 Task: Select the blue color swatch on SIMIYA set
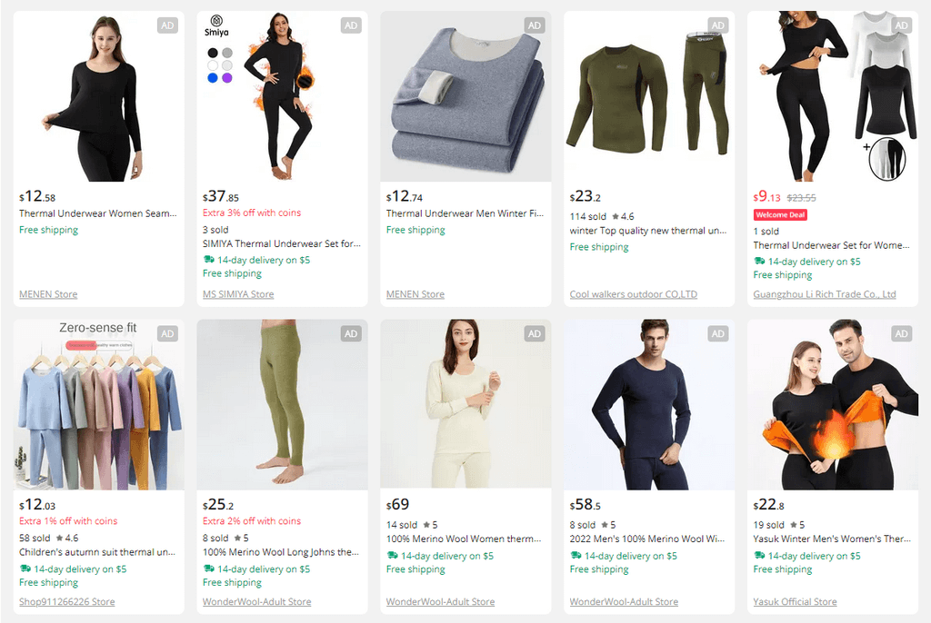click(212, 77)
